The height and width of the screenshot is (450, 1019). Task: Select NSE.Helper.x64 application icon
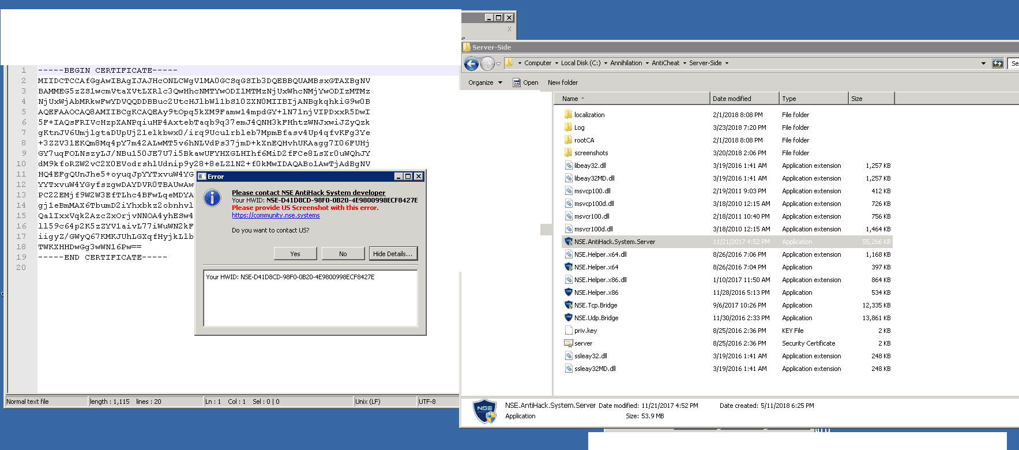[x=569, y=267]
